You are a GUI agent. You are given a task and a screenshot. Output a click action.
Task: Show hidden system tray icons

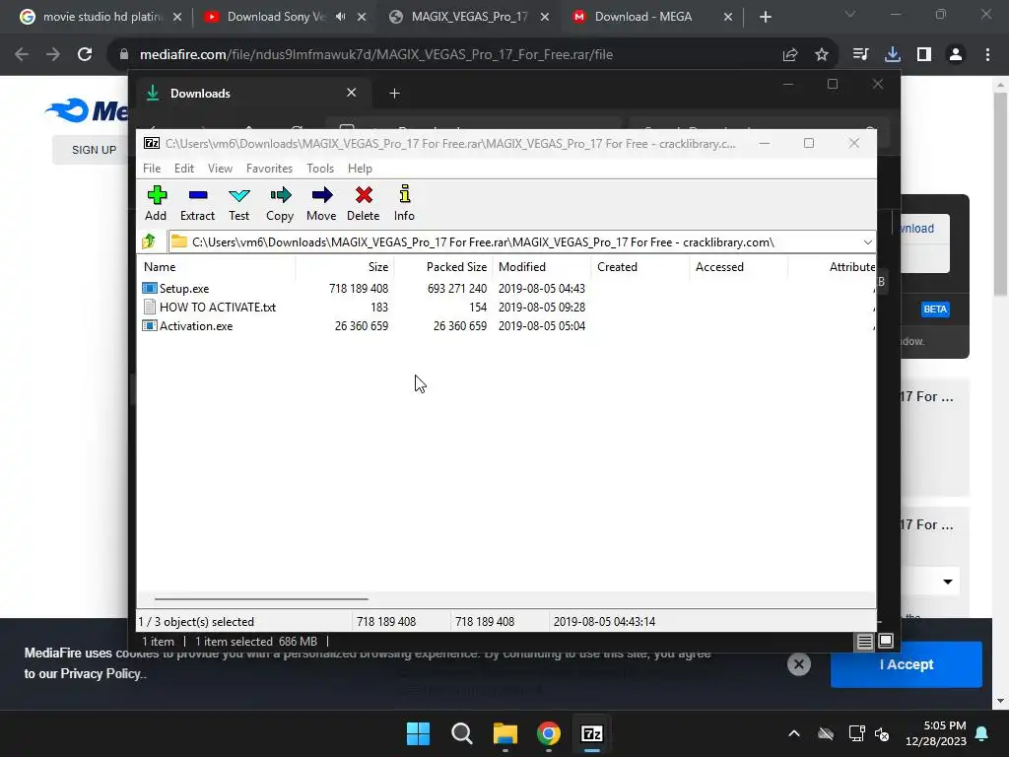tap(794, 733)
